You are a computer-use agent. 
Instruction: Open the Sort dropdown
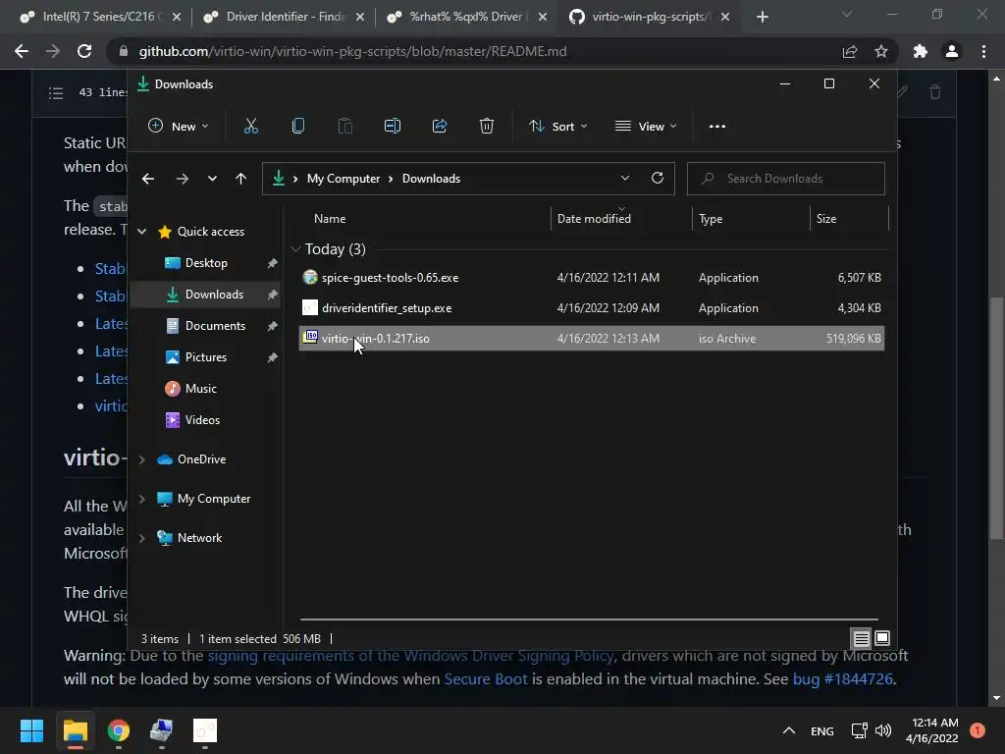(557, 127)
